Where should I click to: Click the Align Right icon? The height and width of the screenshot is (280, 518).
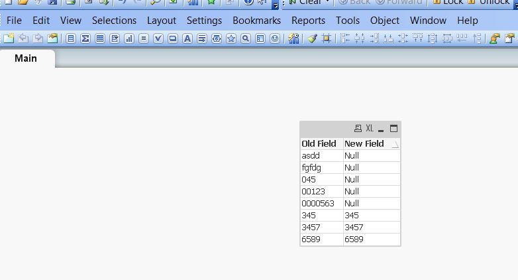(x=374, y=38)
